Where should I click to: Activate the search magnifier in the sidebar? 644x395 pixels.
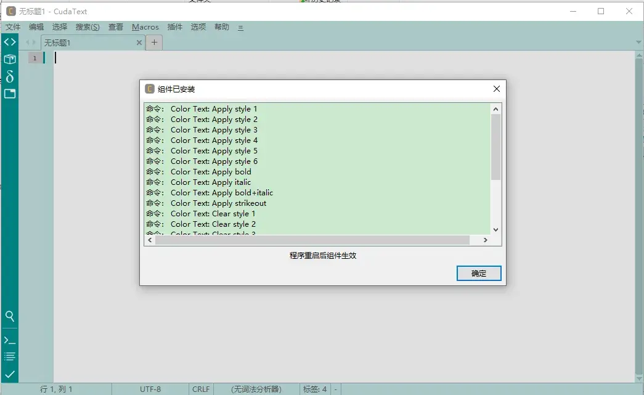pos(9,316)
